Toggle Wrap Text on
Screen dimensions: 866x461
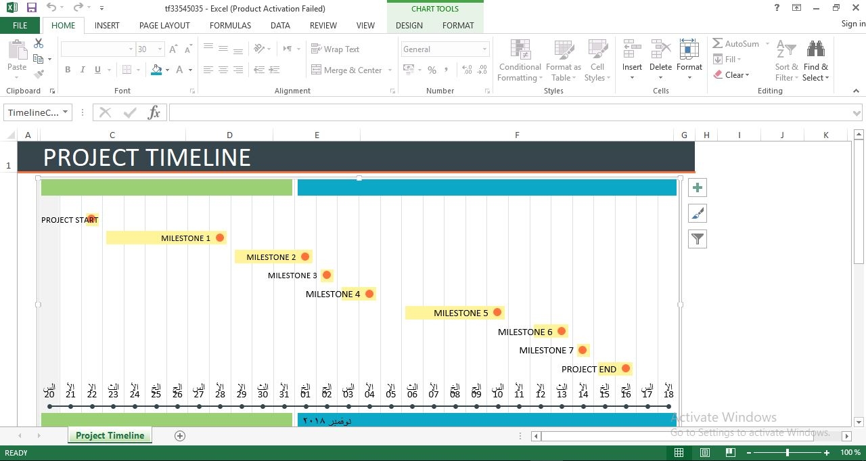click(x=336, y=49)
